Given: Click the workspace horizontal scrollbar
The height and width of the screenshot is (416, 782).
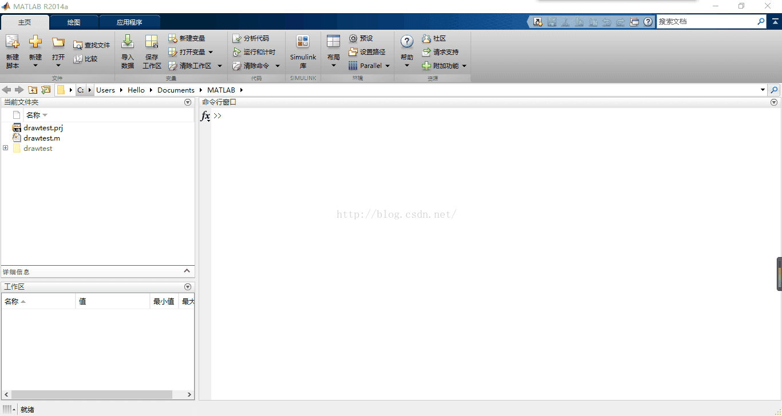Looking at the screenshot, I should 92,394.
